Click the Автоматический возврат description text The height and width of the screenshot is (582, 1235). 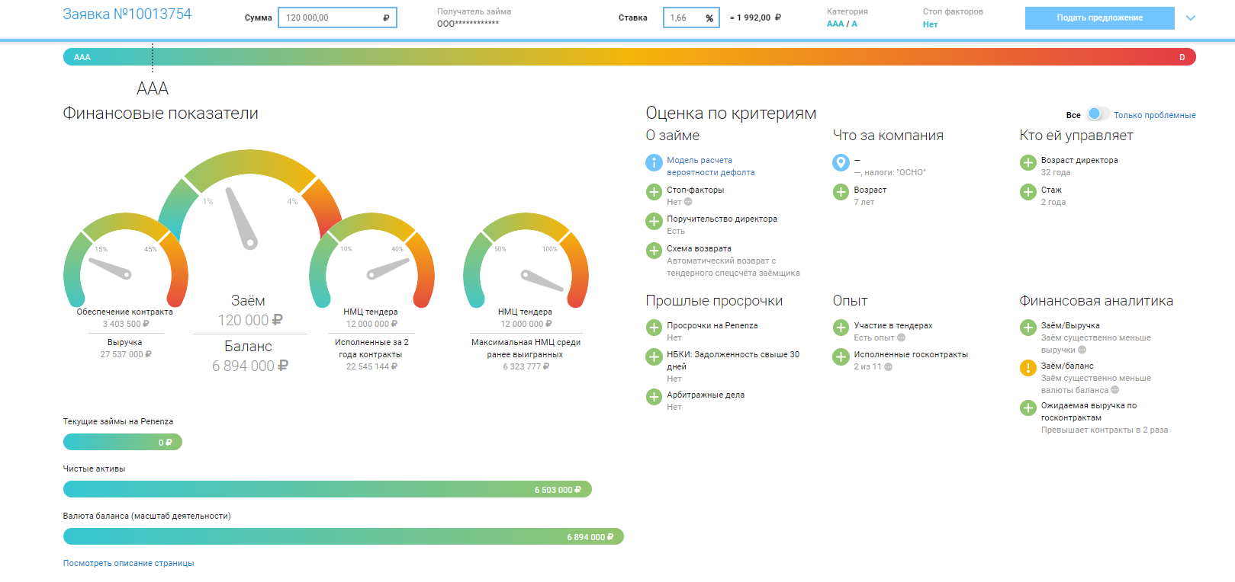click(733, 267)
